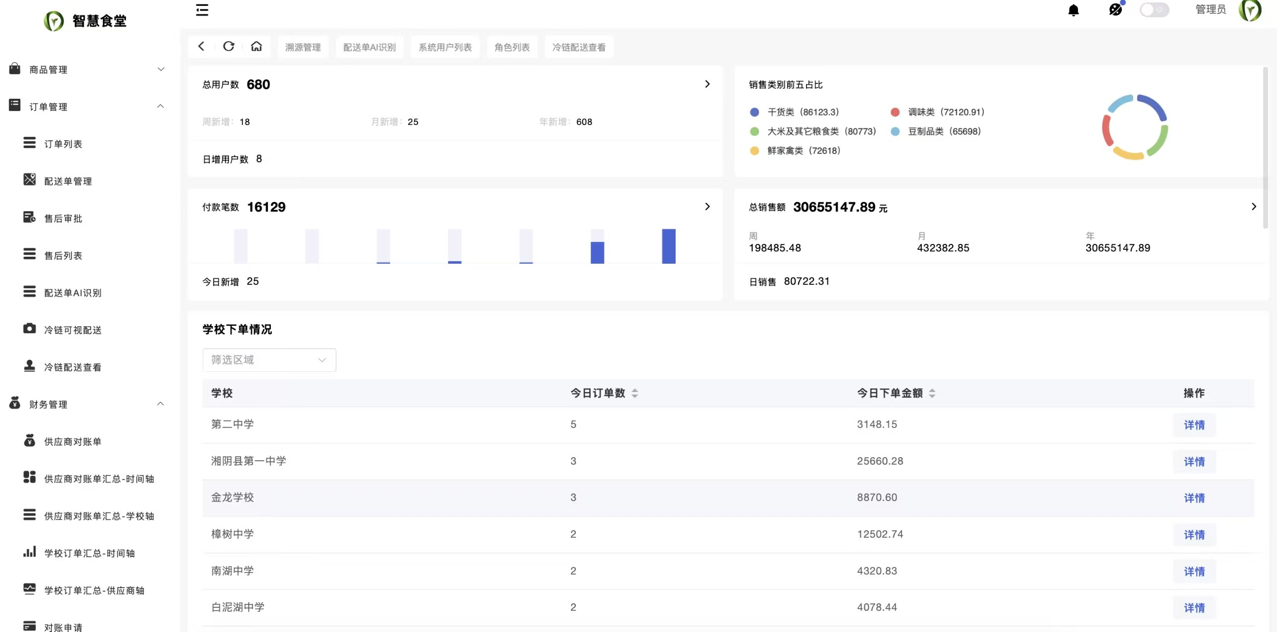
Task: Open 冷链可视配送 camera icon item
Action: 29,329
